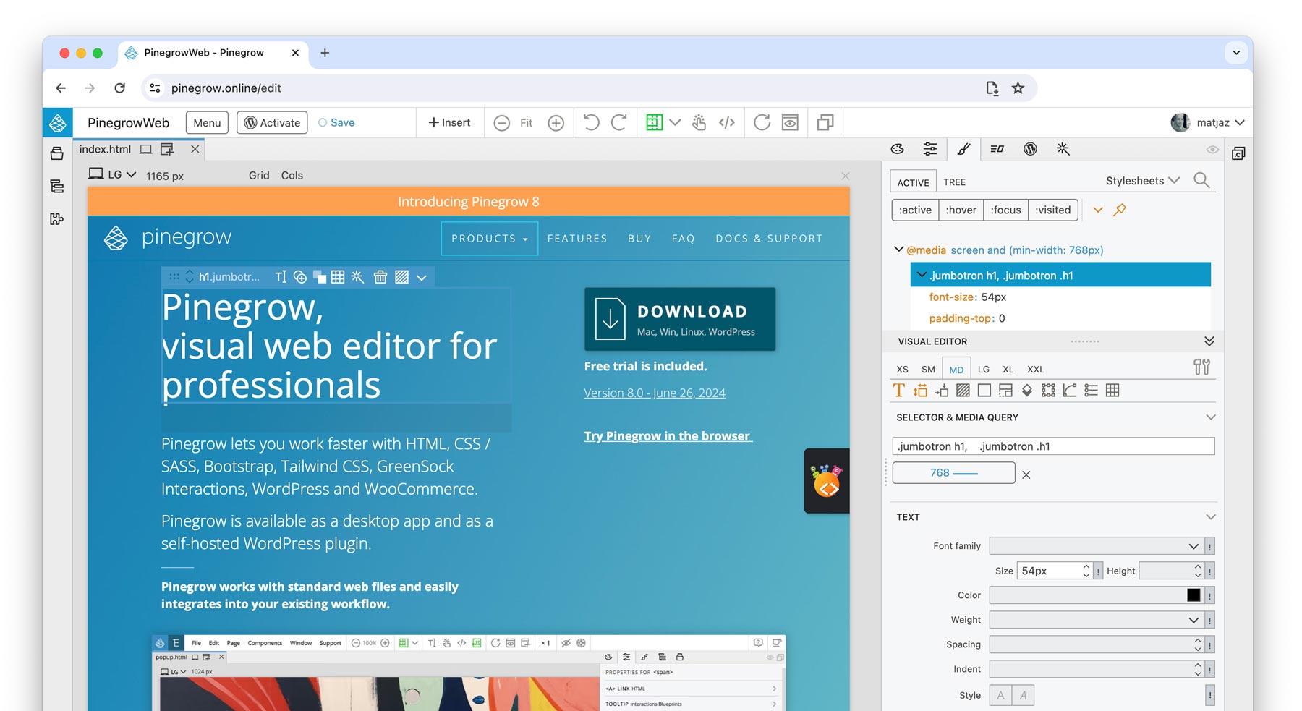Open the page Tree panel in left sidebar
Image resolution: width=1302 pixels, height=711 pixels.
[x=57, y=187]
